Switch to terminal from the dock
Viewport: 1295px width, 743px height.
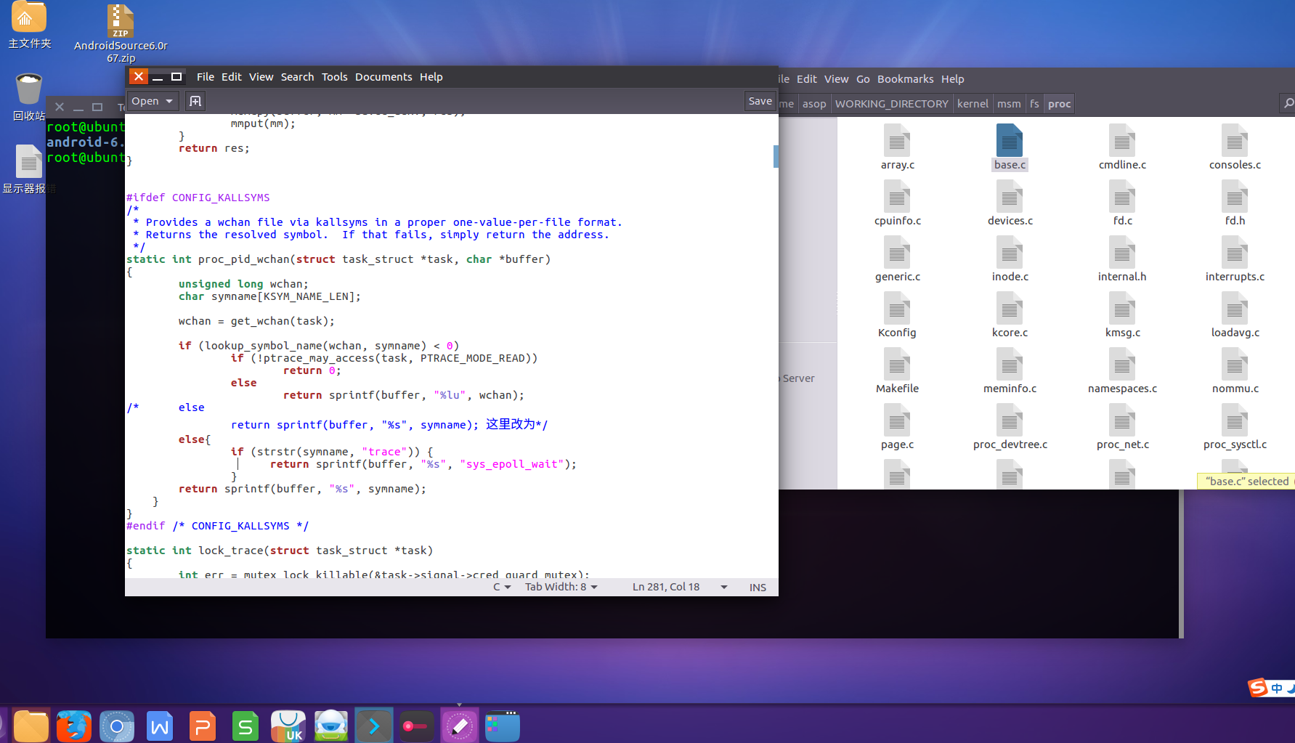[374, 726]
